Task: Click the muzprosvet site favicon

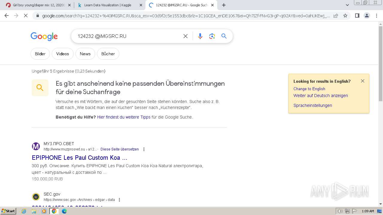Action: click(x=36, y=146)
